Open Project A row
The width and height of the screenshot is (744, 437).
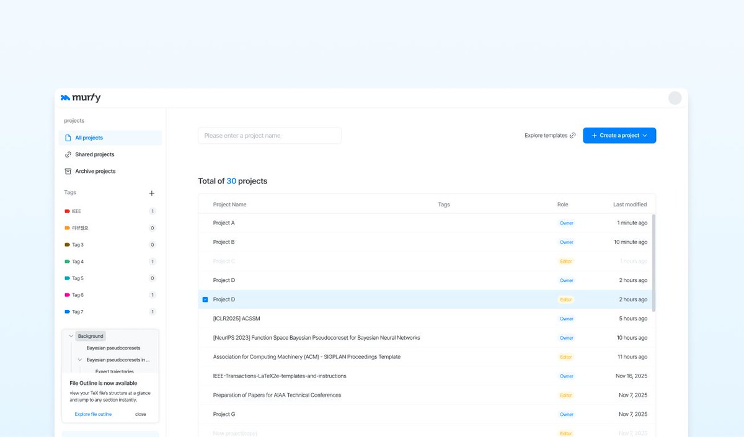point(427,223)
